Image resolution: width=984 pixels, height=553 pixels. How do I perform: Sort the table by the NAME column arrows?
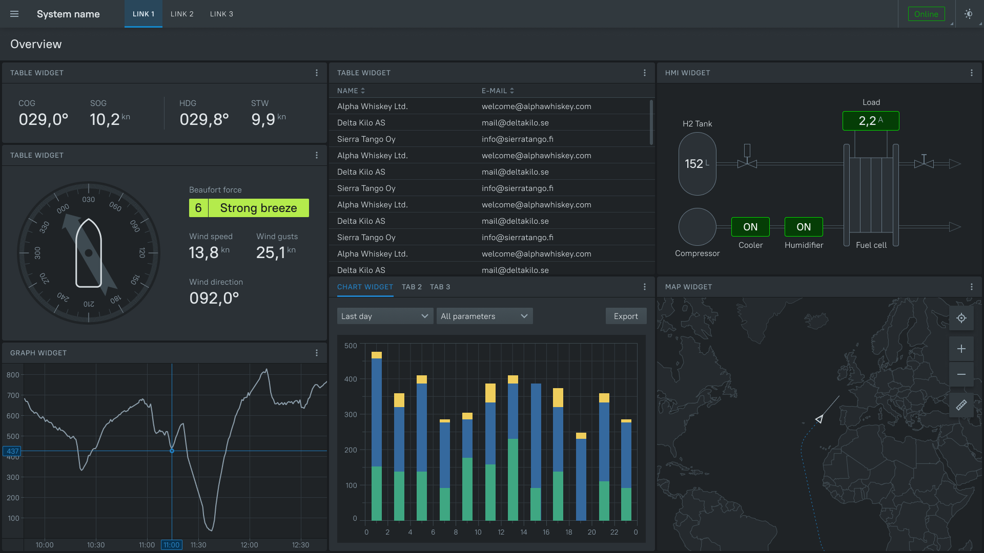(363, 91)
